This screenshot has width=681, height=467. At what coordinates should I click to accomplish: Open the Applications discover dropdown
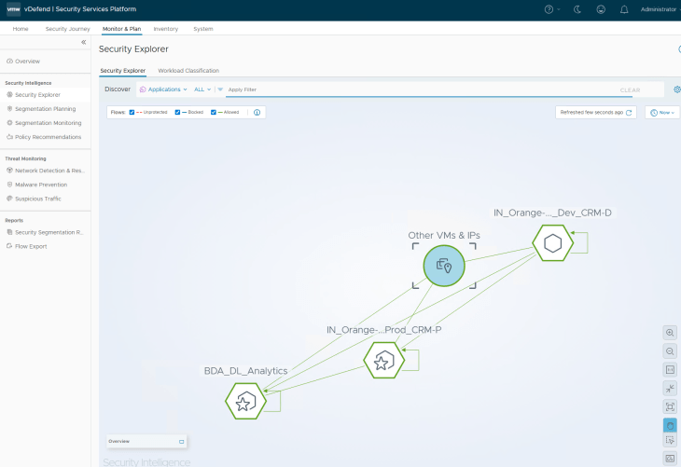(163, 89)
